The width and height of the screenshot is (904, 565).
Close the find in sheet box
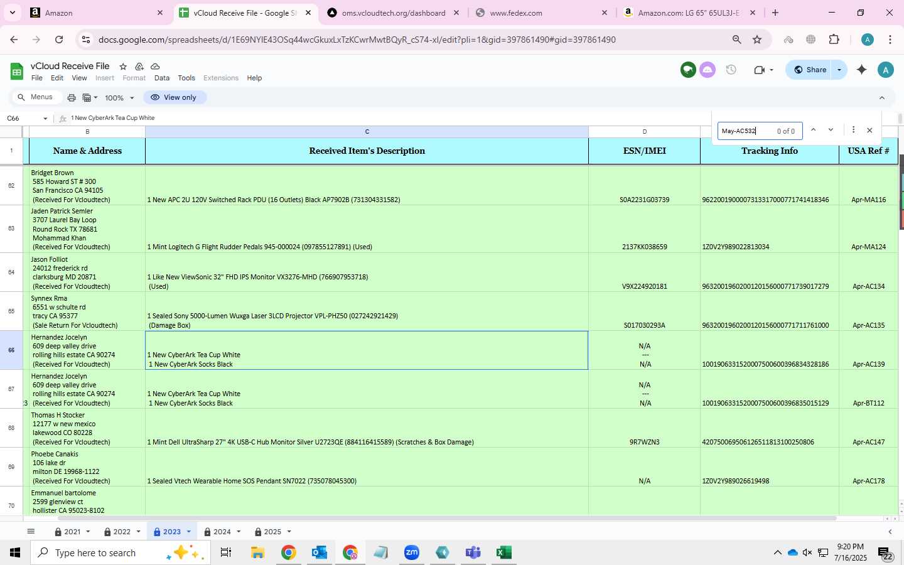869,131
